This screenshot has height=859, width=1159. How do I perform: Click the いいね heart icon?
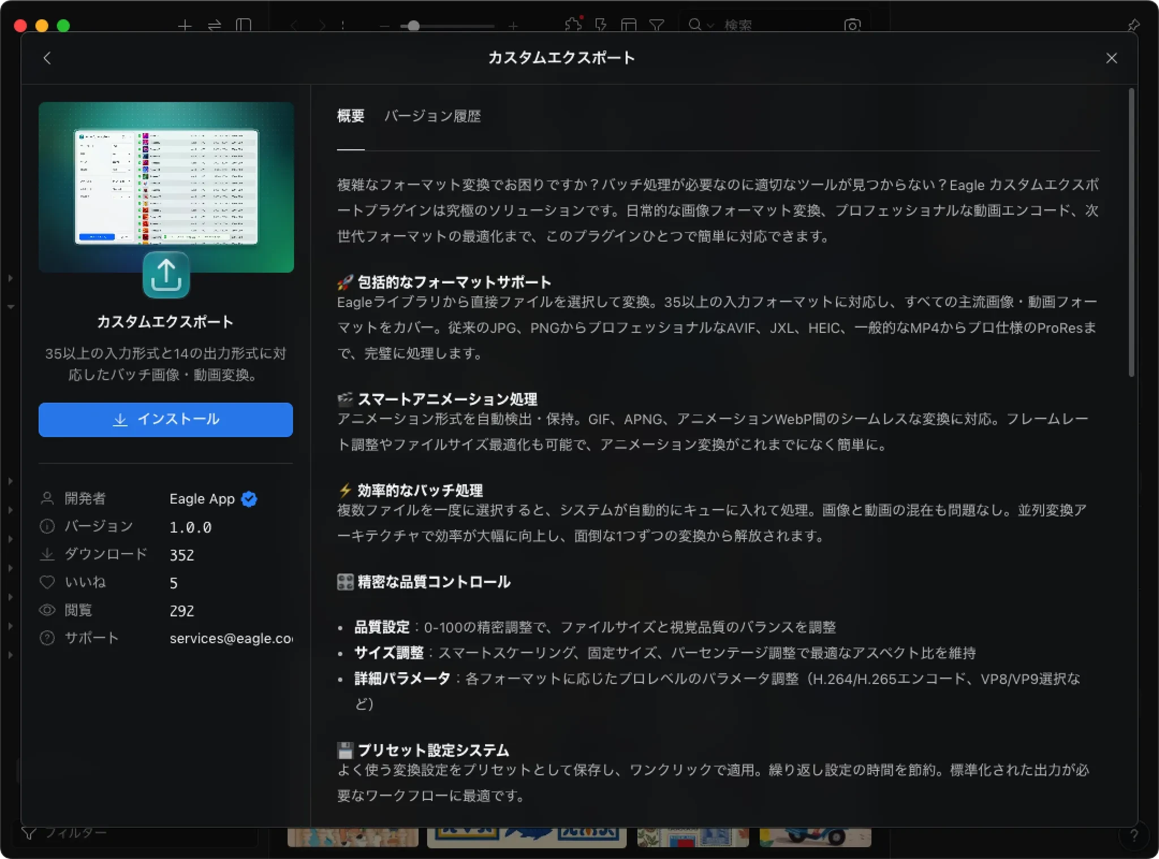click(48, 582)
